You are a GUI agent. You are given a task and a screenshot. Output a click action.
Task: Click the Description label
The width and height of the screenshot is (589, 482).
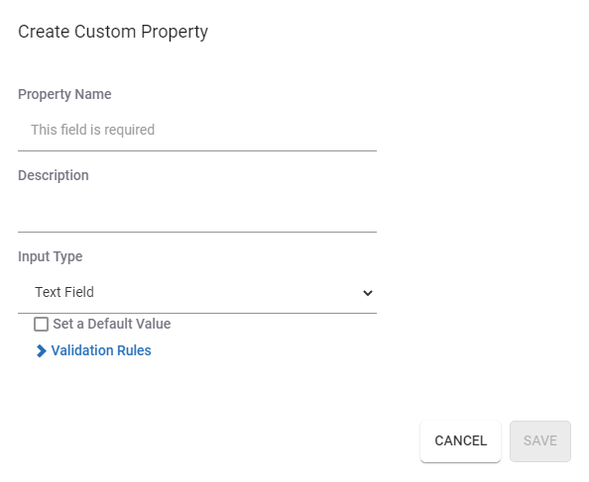(x=54, y=175)
